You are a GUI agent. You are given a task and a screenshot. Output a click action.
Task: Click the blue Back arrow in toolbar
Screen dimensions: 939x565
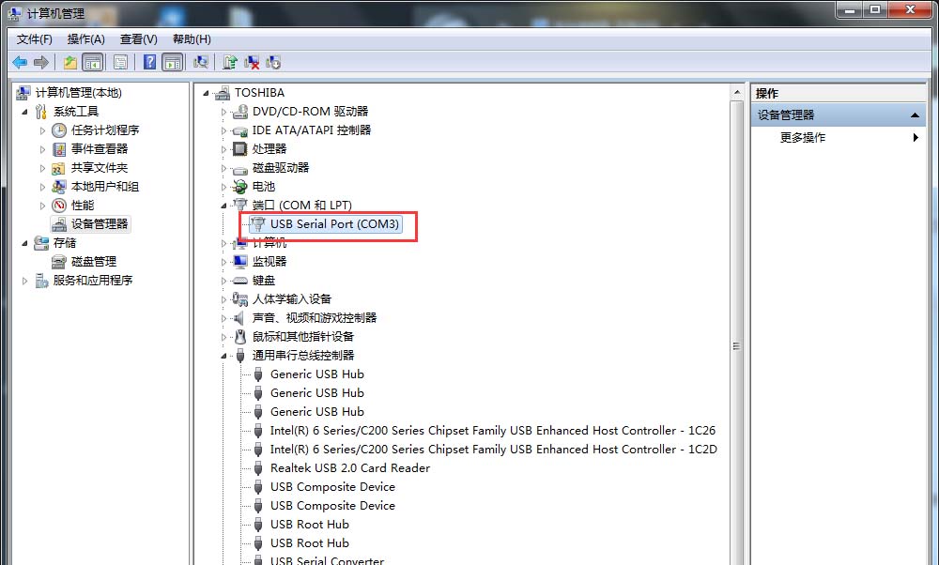click(20, 62)
